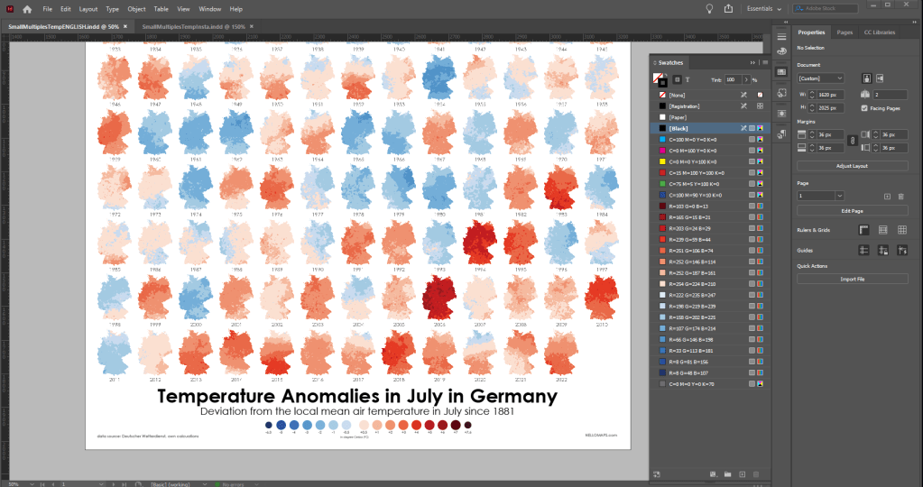
Task: Step the document height value
Action: pyautogui.click(x=812, y=107)
